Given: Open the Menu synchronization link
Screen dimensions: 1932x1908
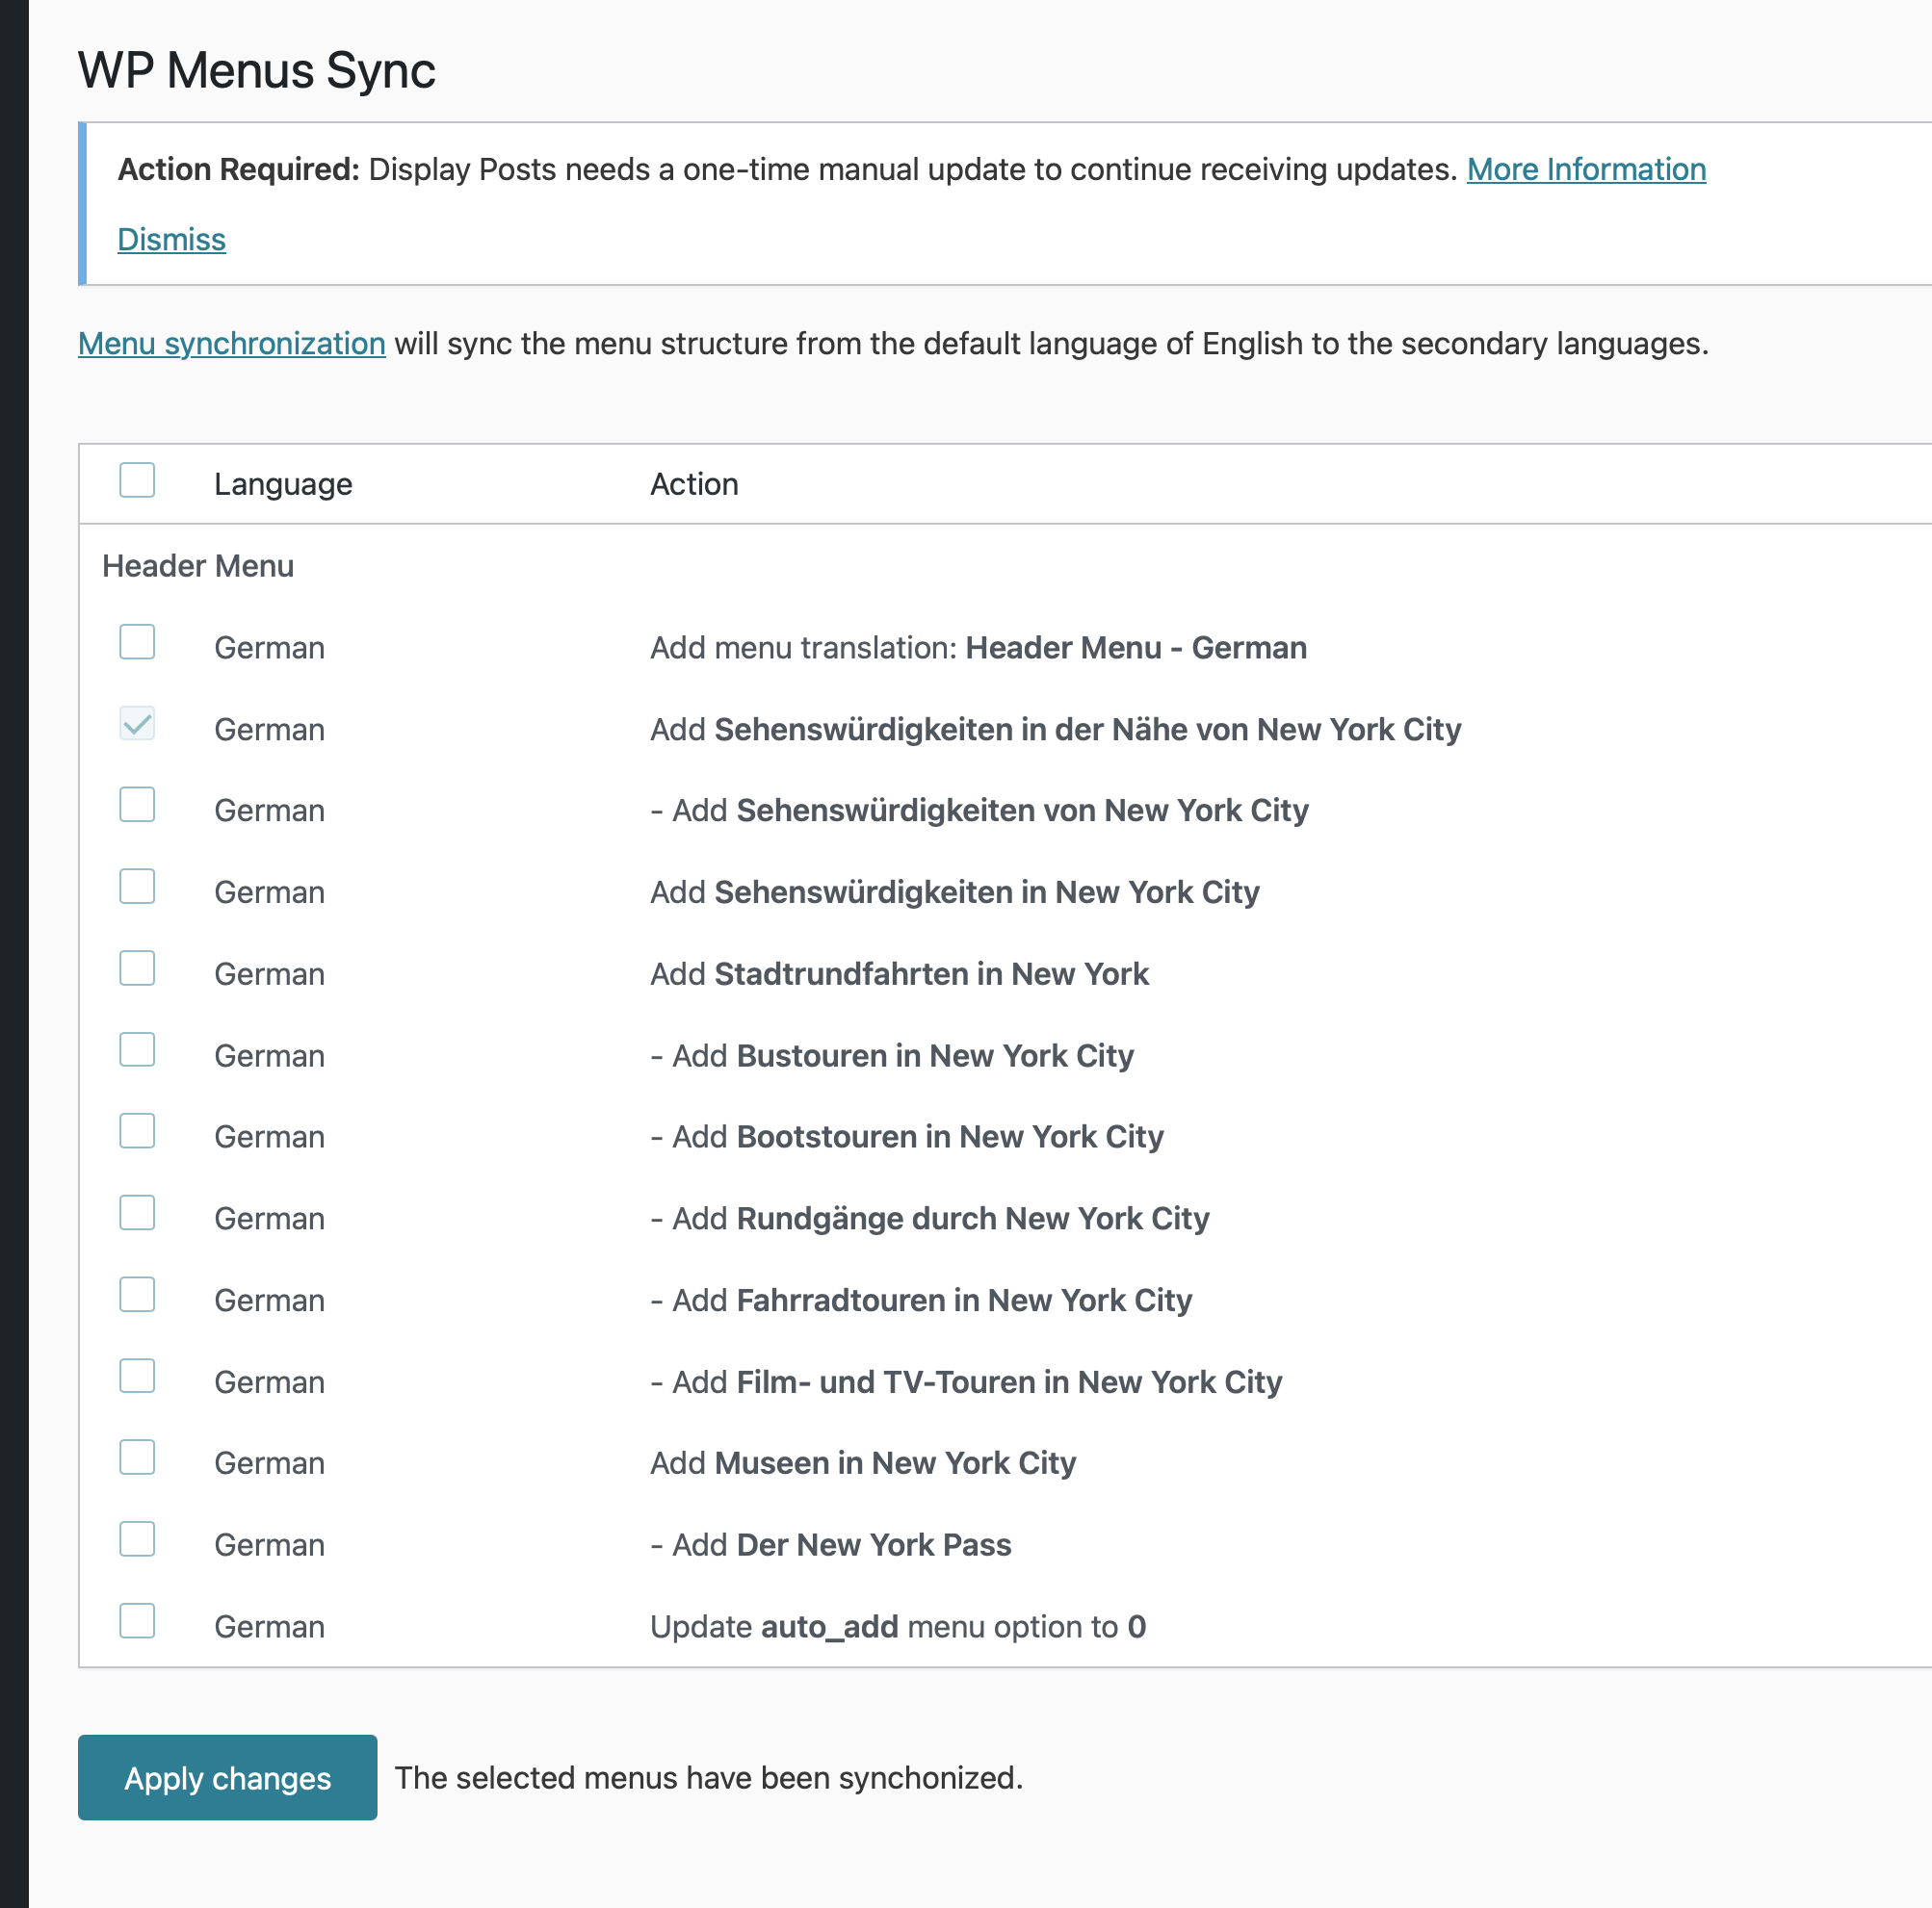Looking at the screenshot, I should [231, 343].
